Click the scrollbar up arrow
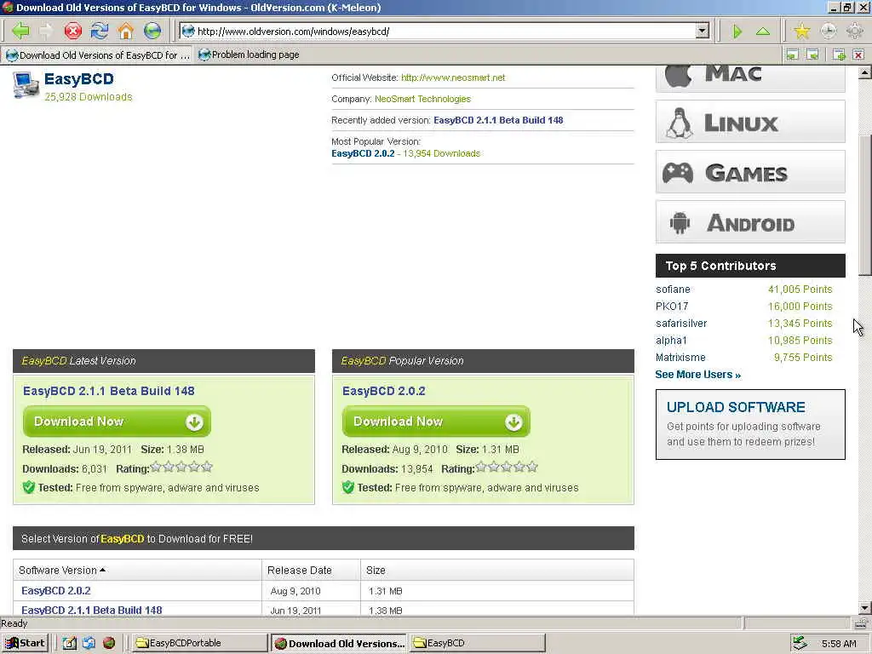The image size is (872, 654). coord(864,73)
